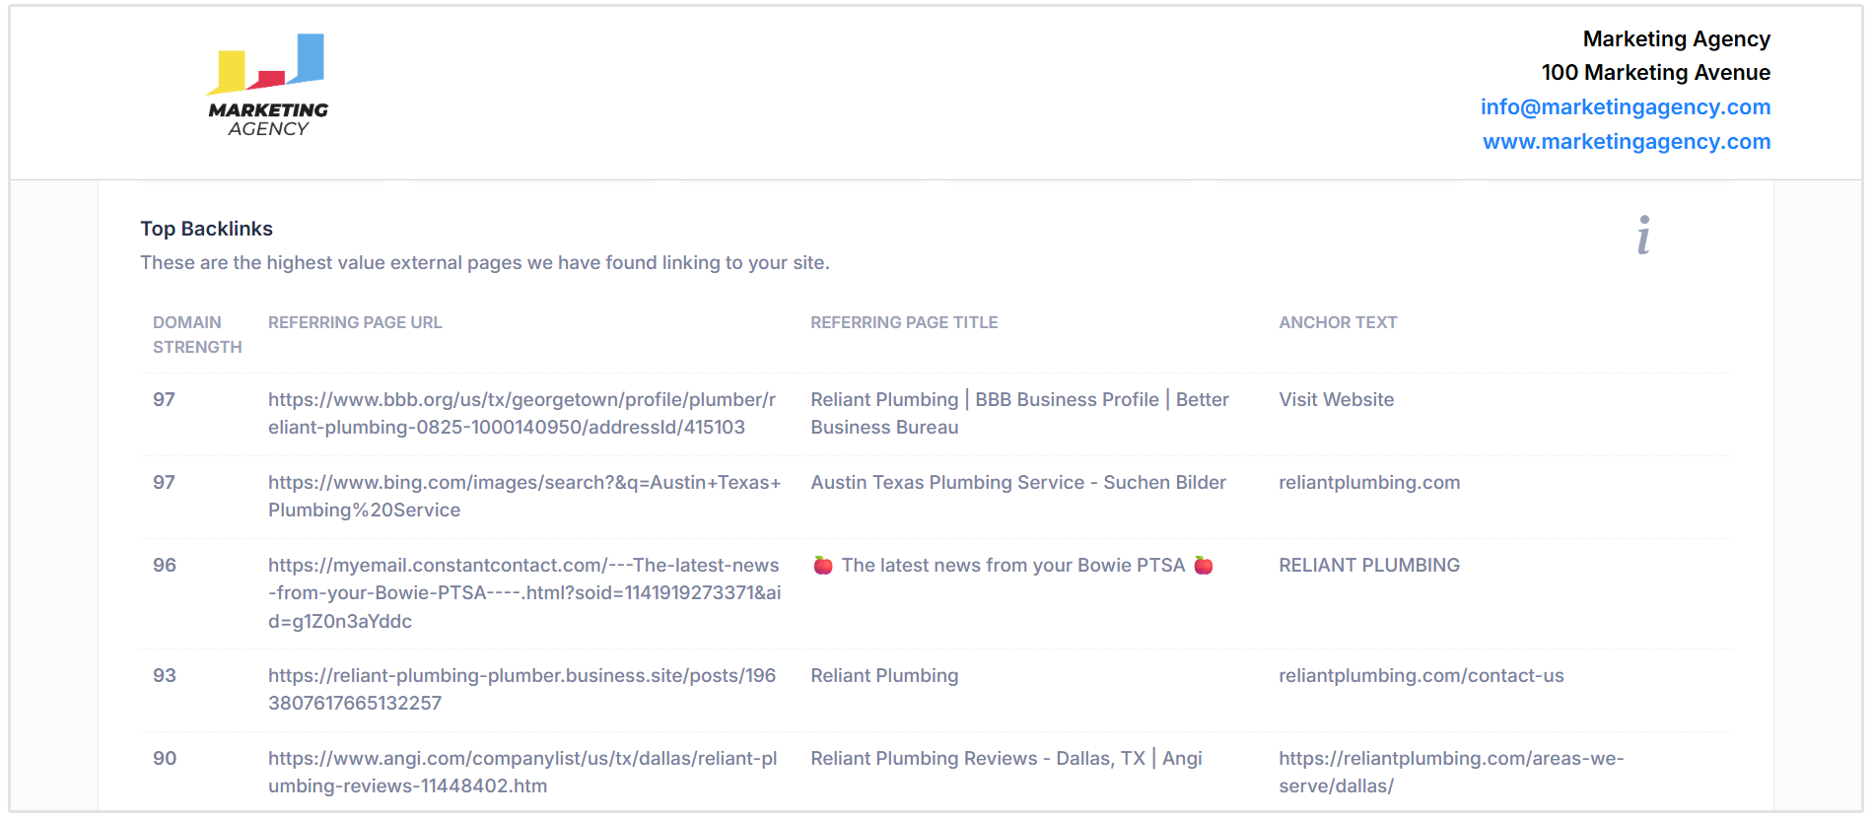
Task: Click the areas-we-serve/dallas anchor text
Action: pyautogui.click(x=1451, y=772)
